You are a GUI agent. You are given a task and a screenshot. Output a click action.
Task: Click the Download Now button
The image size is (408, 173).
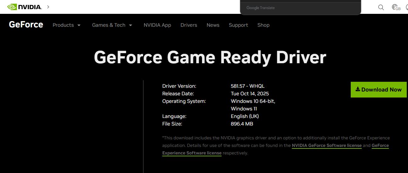(379, 90)
